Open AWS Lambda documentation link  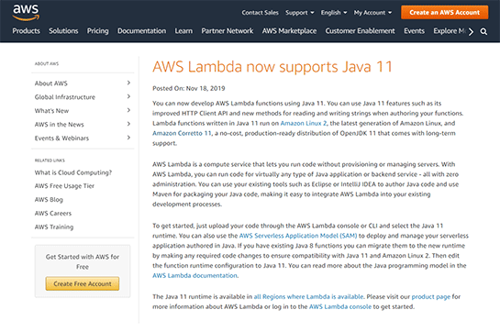(x=194, y=275)
